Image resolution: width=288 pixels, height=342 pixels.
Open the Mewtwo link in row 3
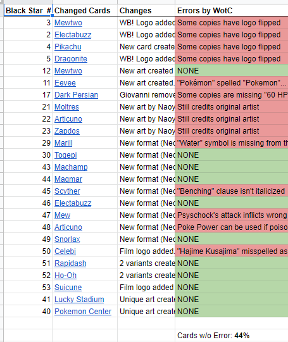click(x=68, y=23)
